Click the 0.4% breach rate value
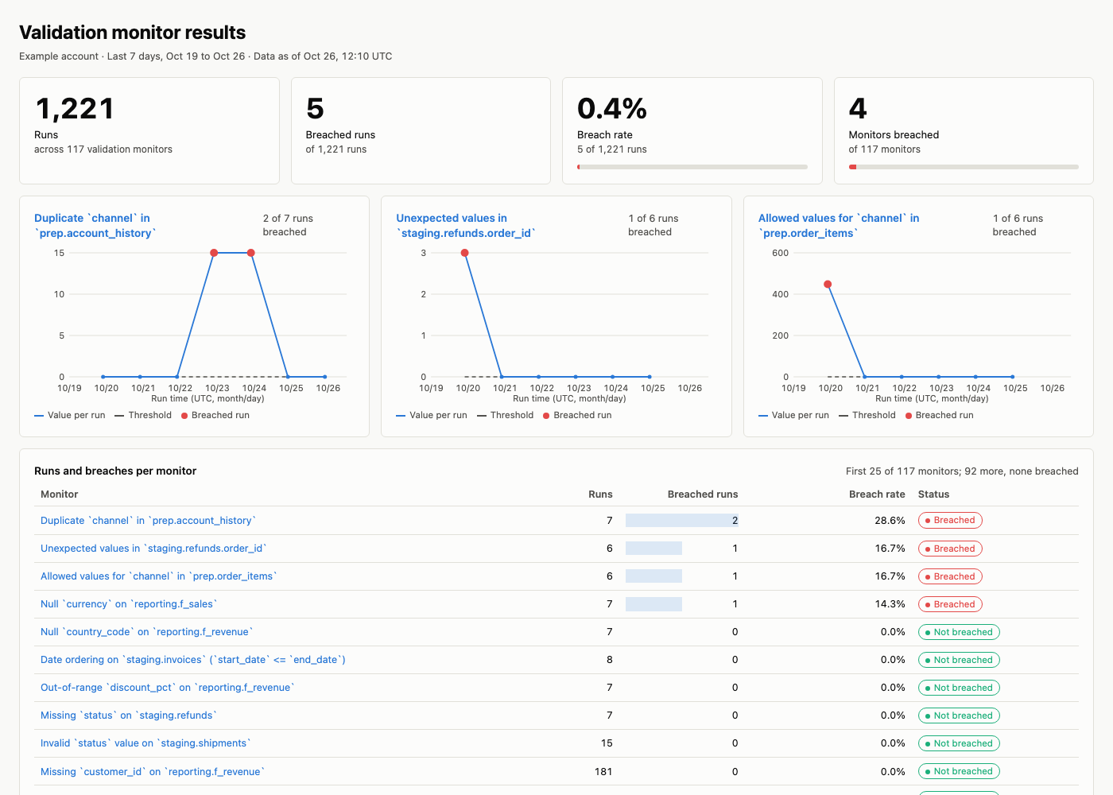 pyautogui.click(x=612, y=109)
